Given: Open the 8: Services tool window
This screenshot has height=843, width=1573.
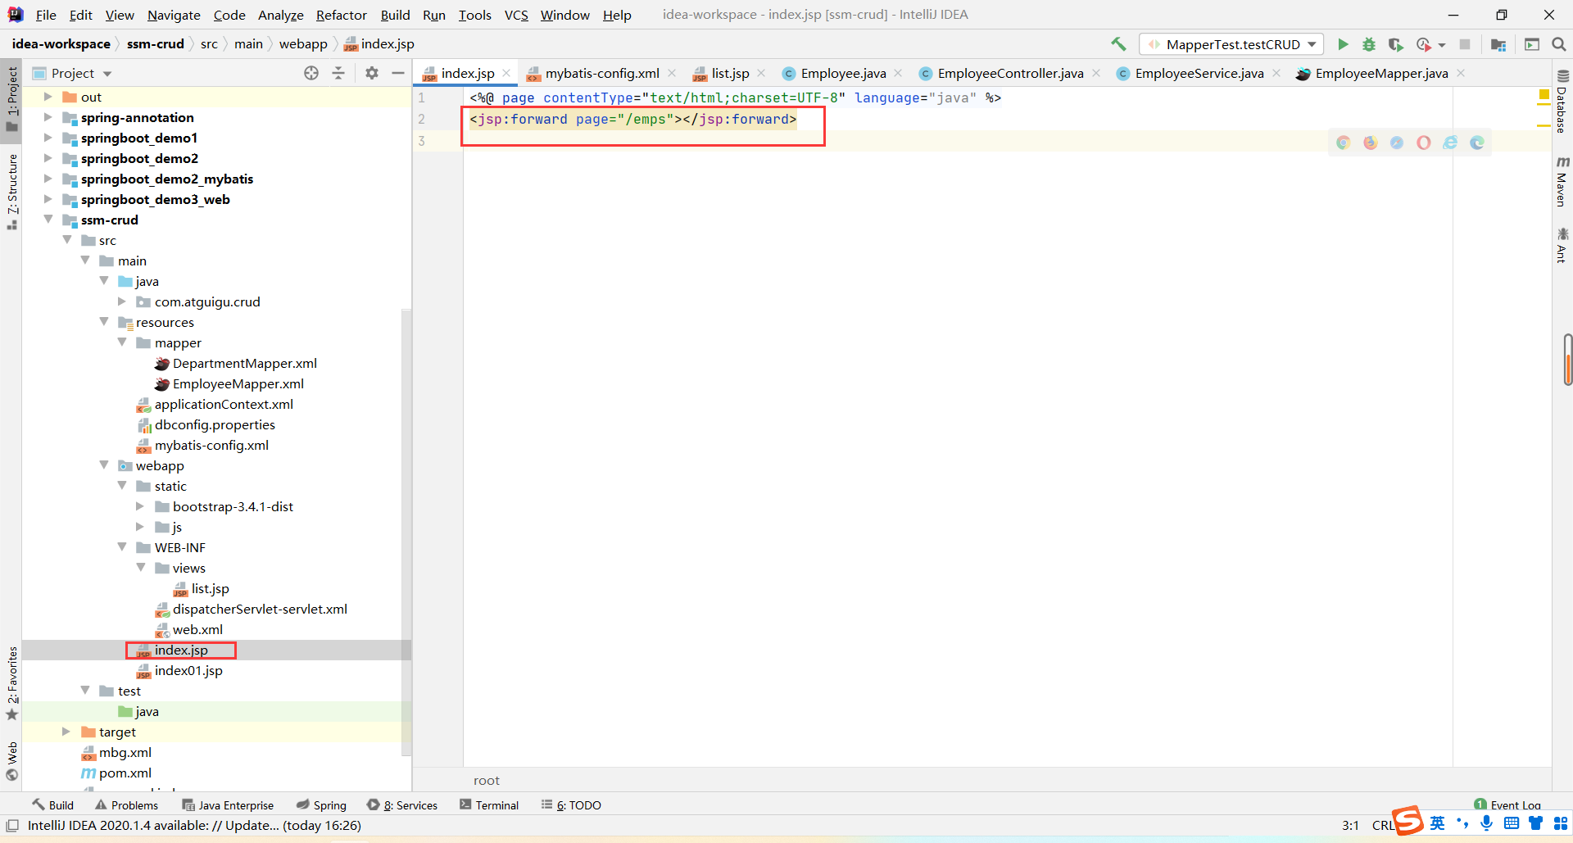Looking at the screenshot, I should pos(402,805).
